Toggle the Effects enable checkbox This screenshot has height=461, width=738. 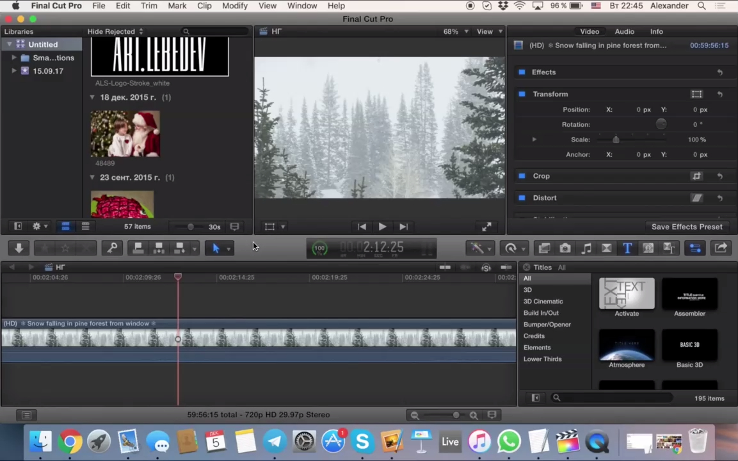pyautogui.click(x=522, y=72)
